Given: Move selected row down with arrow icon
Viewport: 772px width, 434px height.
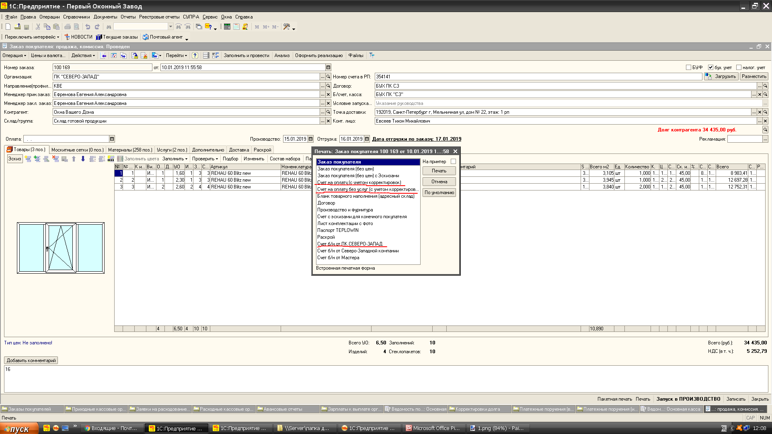Looking at the screenshot, I should pos(83,159).
